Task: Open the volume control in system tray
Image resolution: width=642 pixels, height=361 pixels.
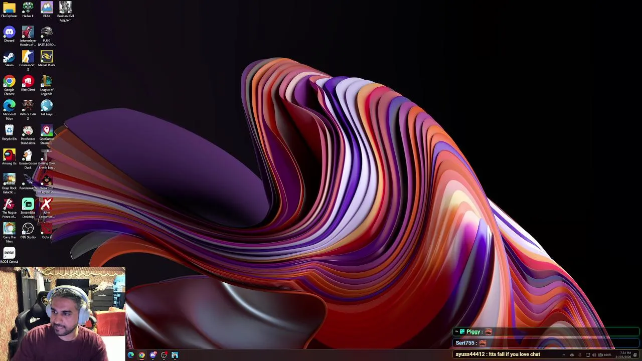Action: (x=594, y=355)
